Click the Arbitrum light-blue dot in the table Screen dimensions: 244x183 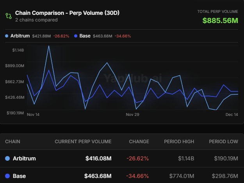pyautogui.click(x=7, y=159)
